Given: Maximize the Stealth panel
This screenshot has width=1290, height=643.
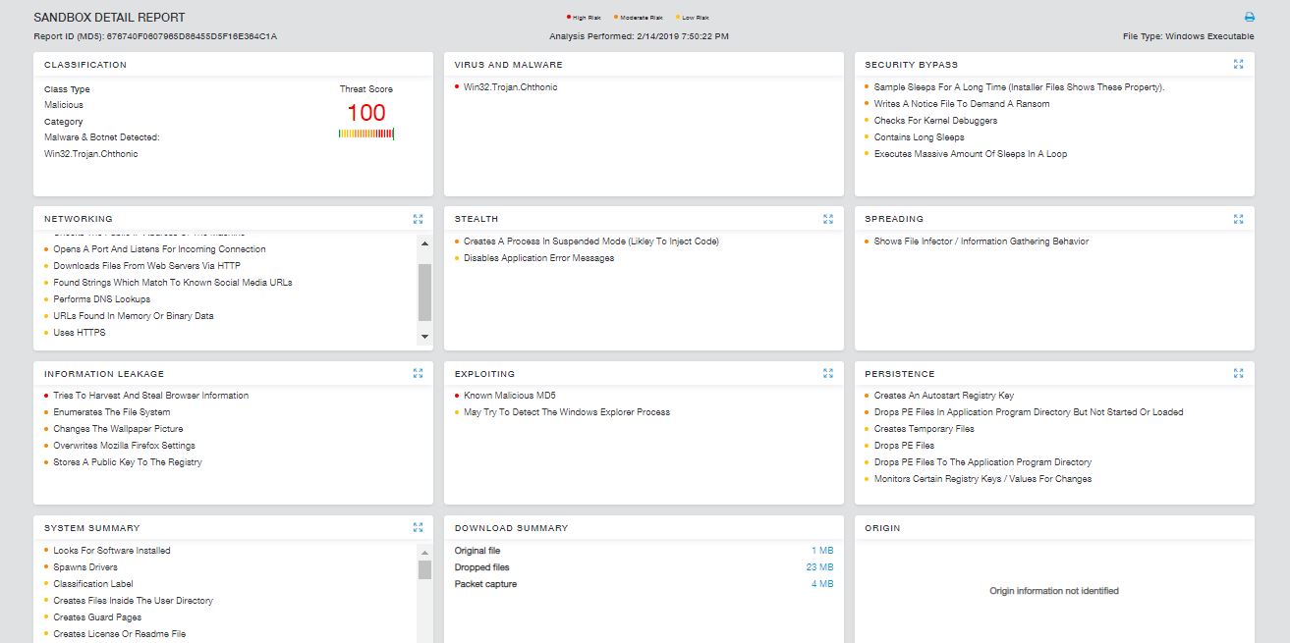Looking at the screenshot, I should (x=828, y=219).
